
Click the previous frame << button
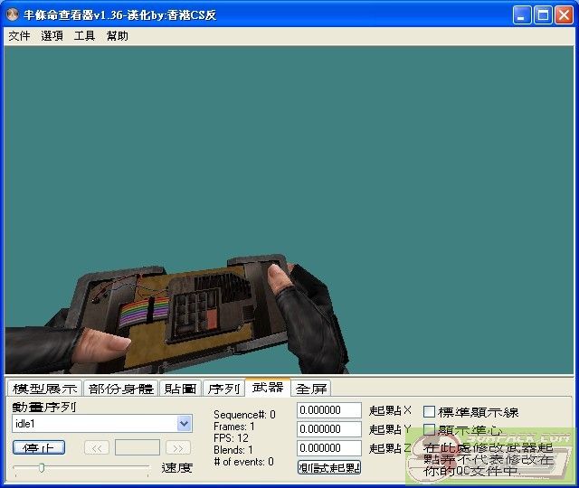pos(97,448)
